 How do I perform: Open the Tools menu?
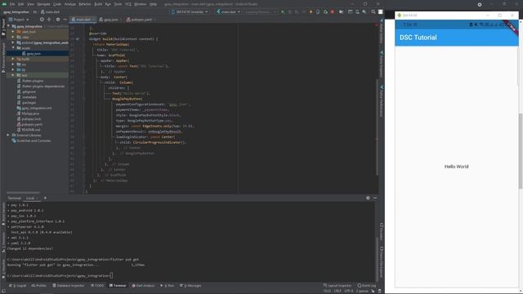(x=118, y=4)
